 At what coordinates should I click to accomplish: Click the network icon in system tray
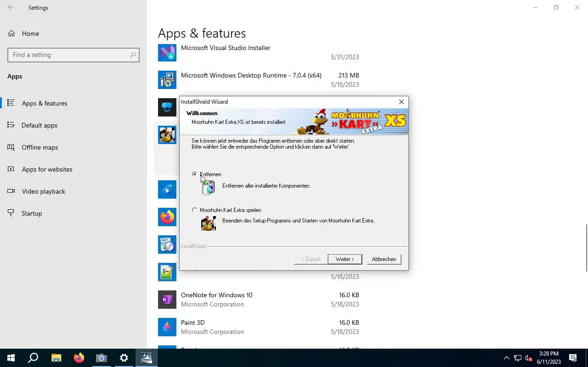pyautogui.click(x=518, y=358)
